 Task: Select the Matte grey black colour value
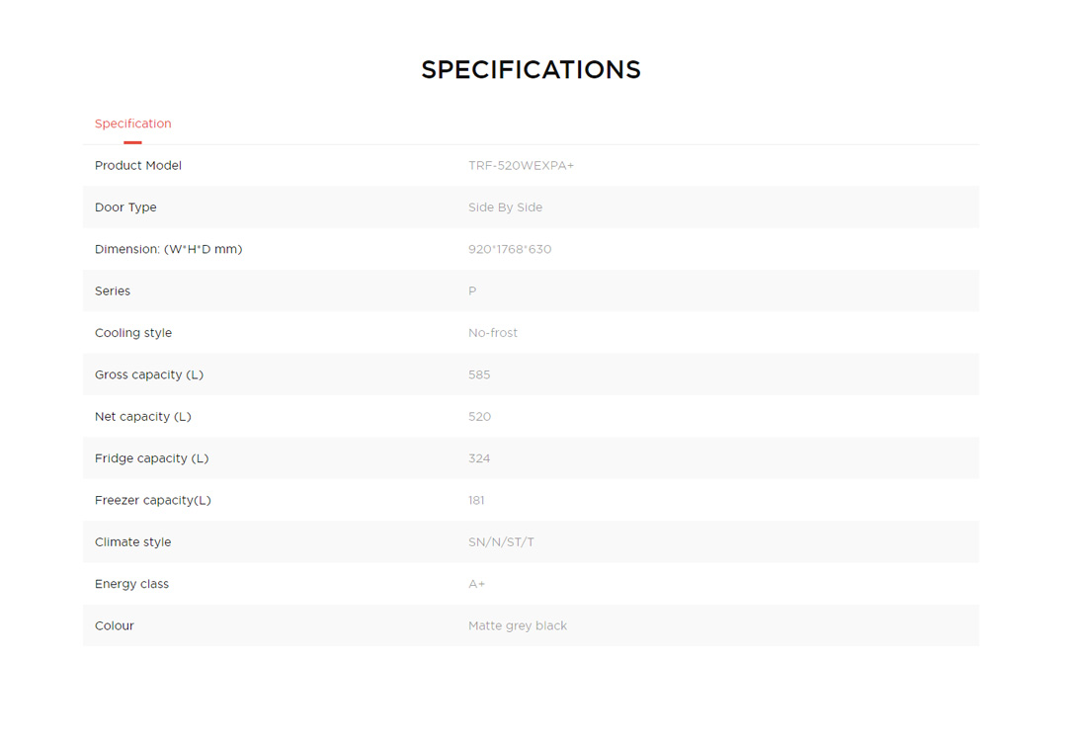[x=518, y=625]
